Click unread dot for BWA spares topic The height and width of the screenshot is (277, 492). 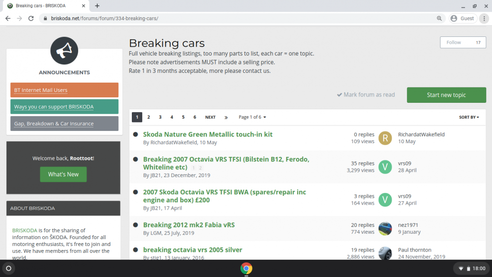136,192
